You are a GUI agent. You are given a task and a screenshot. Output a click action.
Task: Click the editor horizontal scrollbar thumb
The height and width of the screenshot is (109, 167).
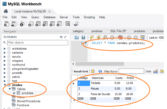coord(100,64)
